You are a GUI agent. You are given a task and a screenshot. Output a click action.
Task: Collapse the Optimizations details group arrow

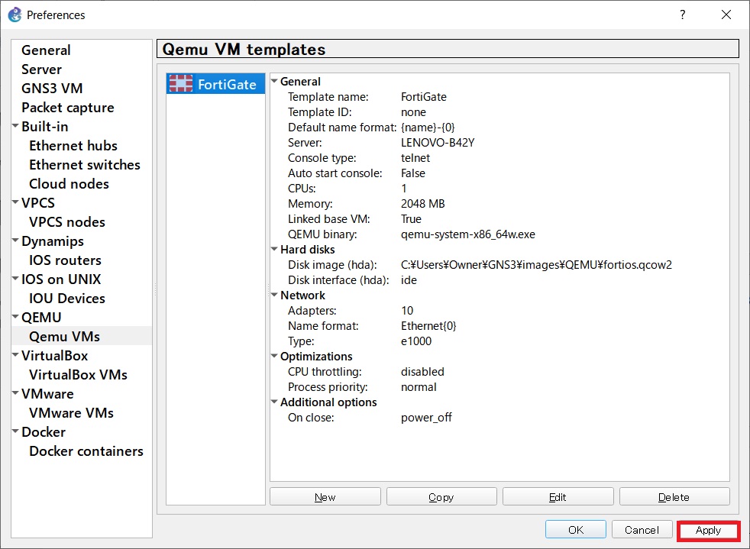[274, 357]
